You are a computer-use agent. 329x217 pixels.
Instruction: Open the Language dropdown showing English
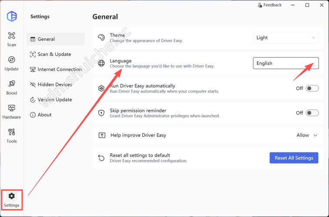[286, 63]
